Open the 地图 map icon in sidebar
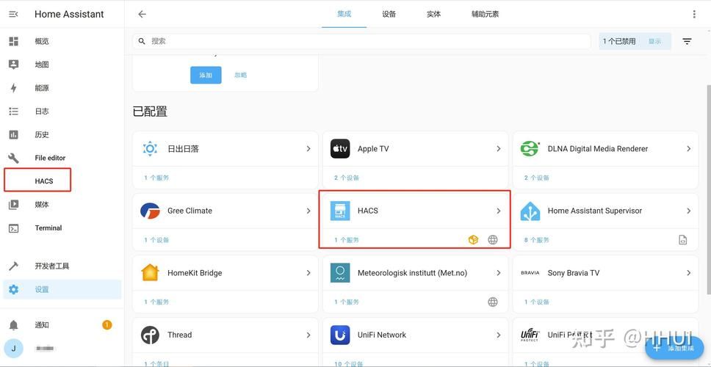 pos(14,65)
